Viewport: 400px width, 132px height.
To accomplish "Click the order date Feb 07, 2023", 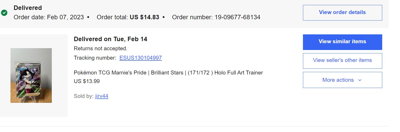I will (x=65, y=17).
